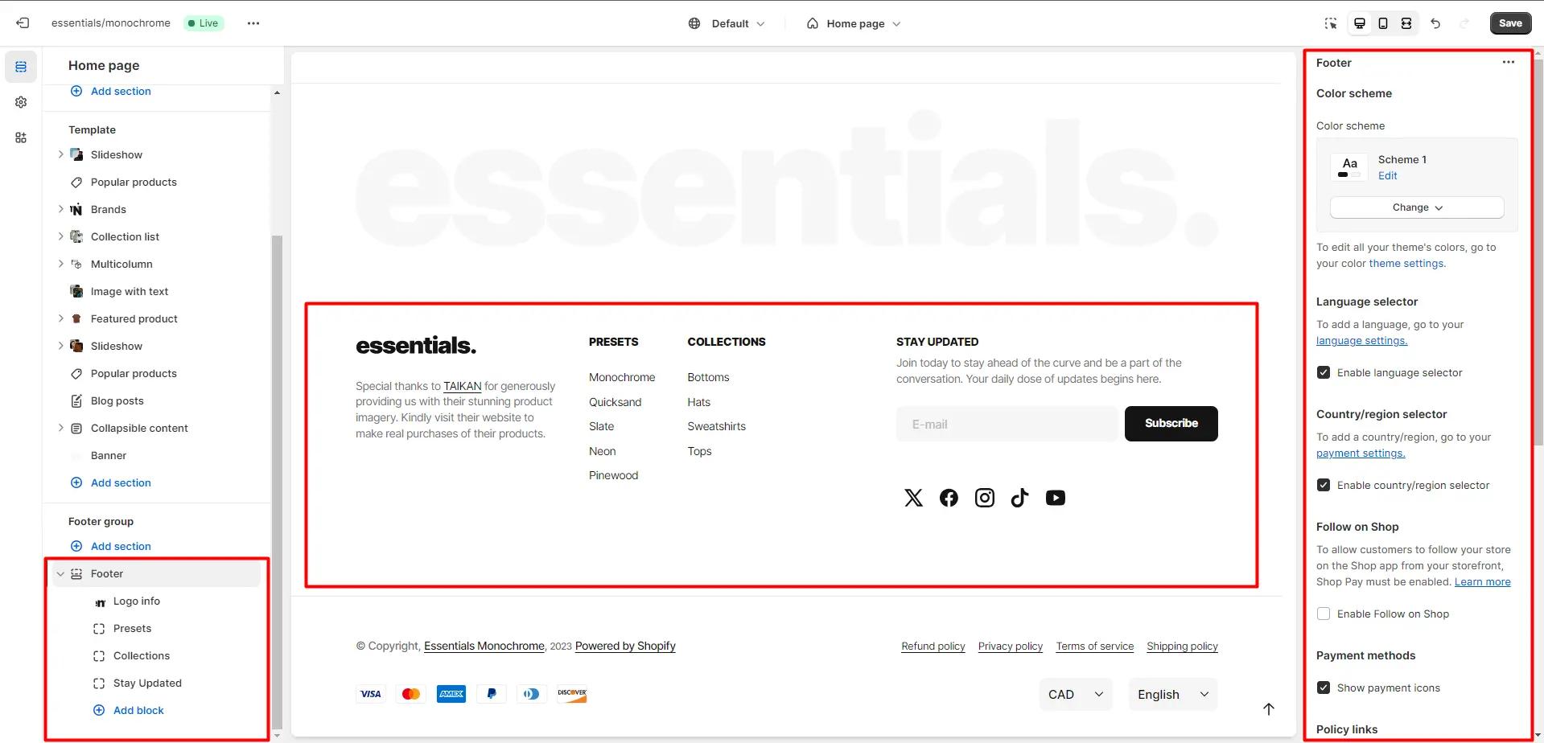1544x743 pixels.
Task: Expand the Collapsible content section
Action: (60, 428)
